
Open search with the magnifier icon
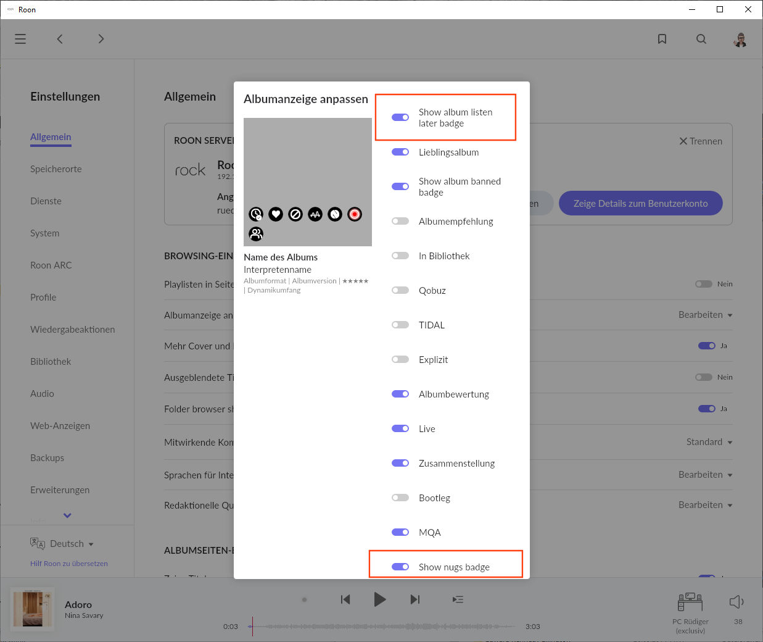[x=701, y=39]
